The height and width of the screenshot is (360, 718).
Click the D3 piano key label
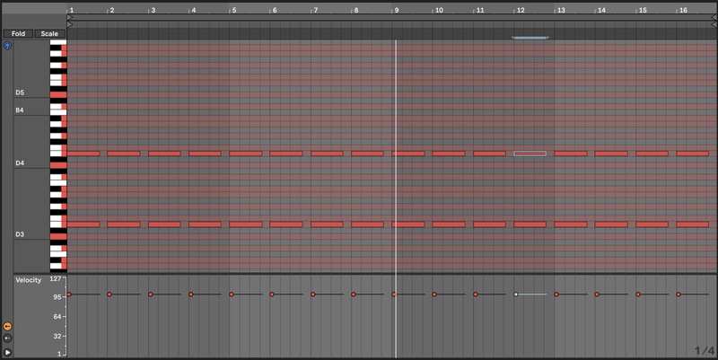click(x=20, y=234)
